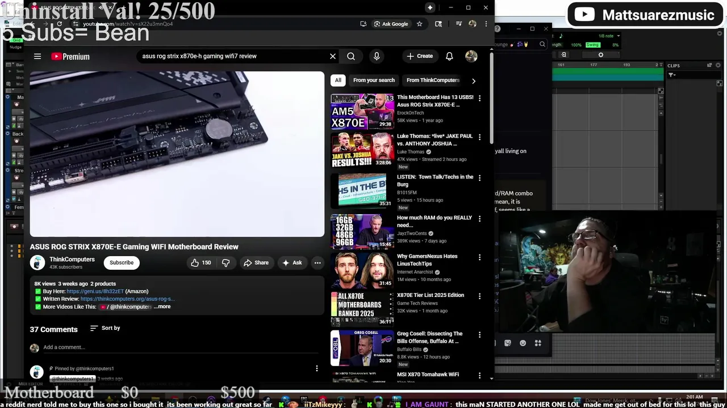Open the YouTube account avatar menu
This screenshot has width=727, height=408.
471,56
